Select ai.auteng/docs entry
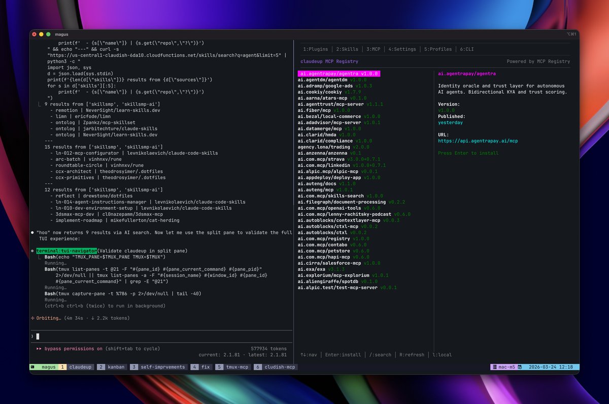 pyautogui.click(x=326, y=183)
